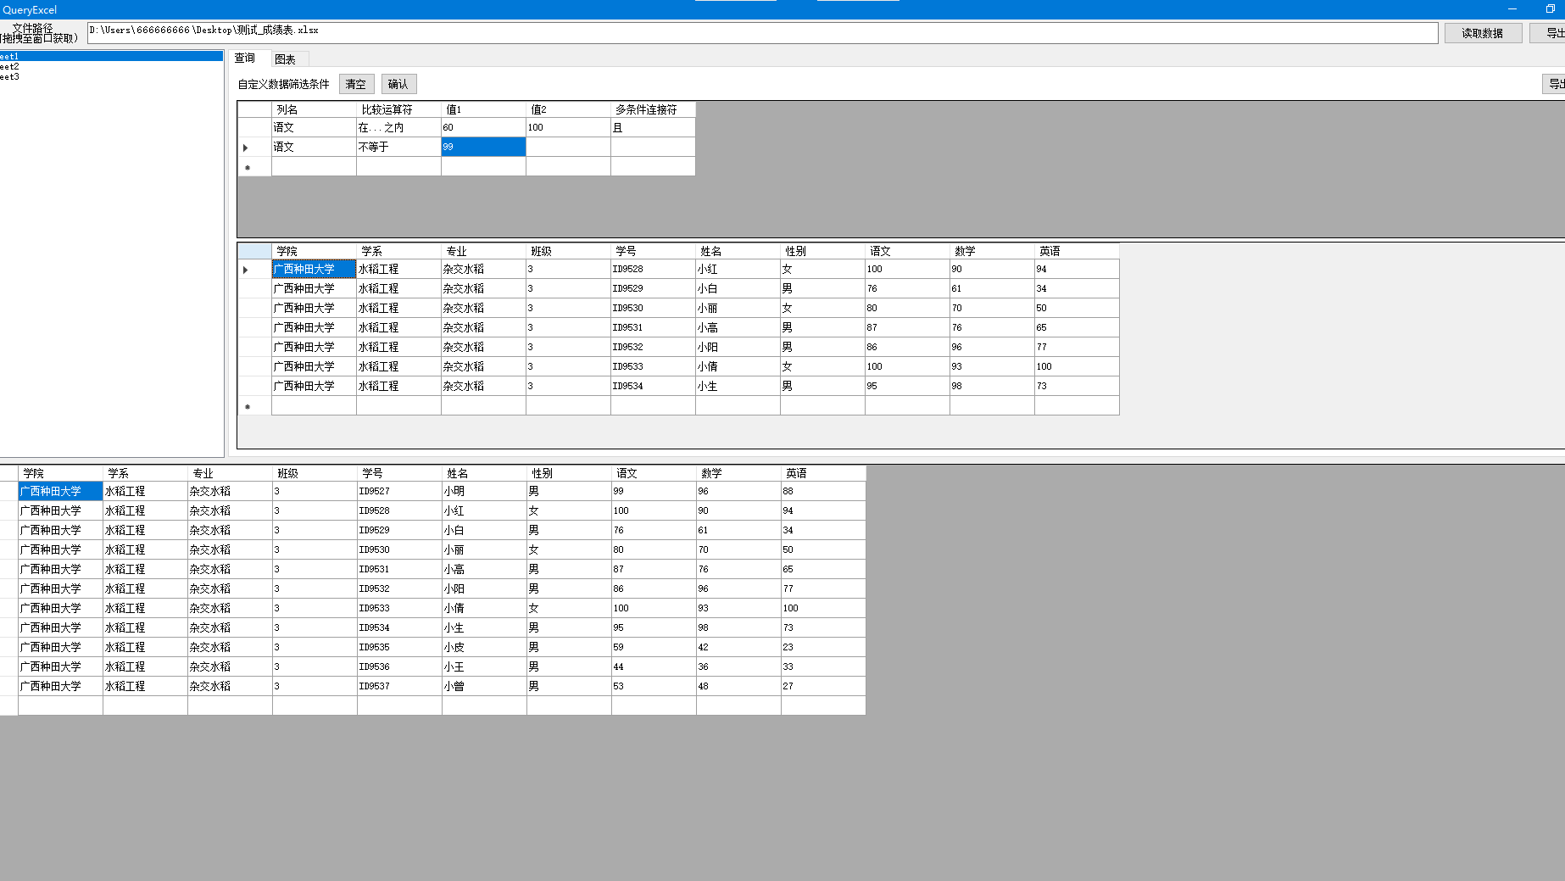
Task: Select Sheet1 in the sheet list
Action: pyautogui.click(x=111, y=56)
